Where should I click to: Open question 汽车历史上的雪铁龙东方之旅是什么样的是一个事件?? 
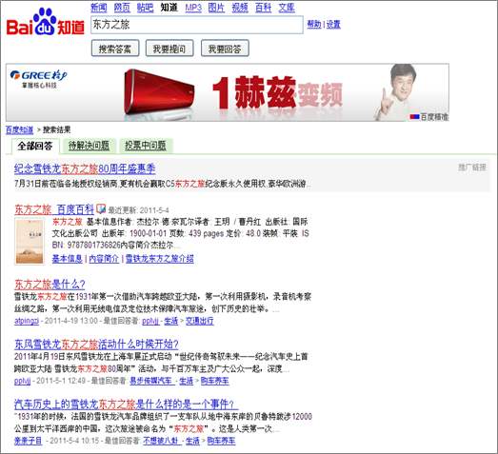pyautogui.click(x=126, y=405)
